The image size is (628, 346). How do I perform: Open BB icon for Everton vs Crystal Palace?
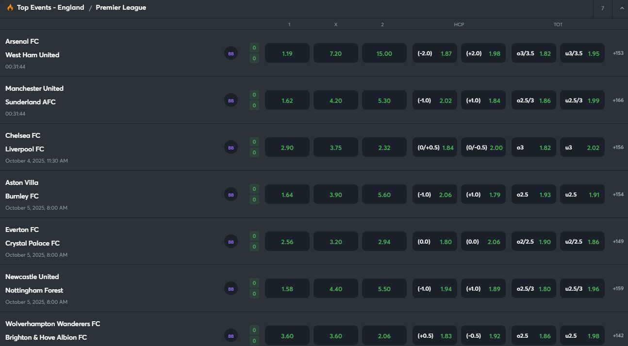pyautogui.click(x=231, y=242)
